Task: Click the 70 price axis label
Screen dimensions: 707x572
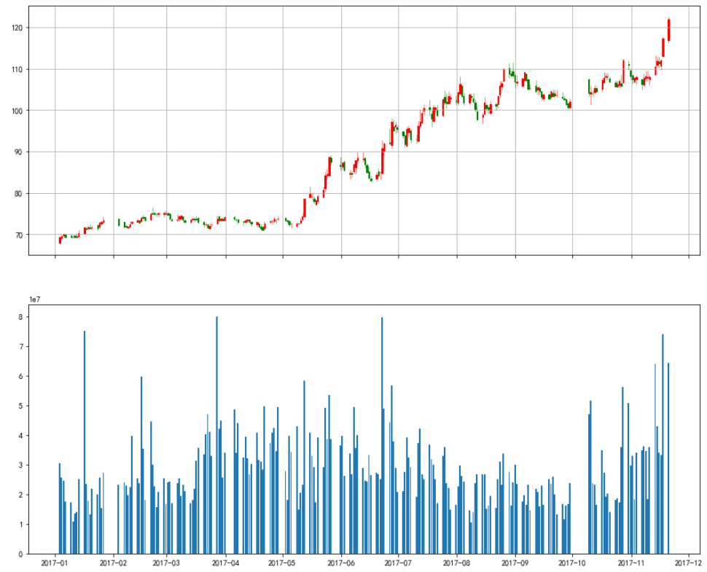Action: pos(19,235)
